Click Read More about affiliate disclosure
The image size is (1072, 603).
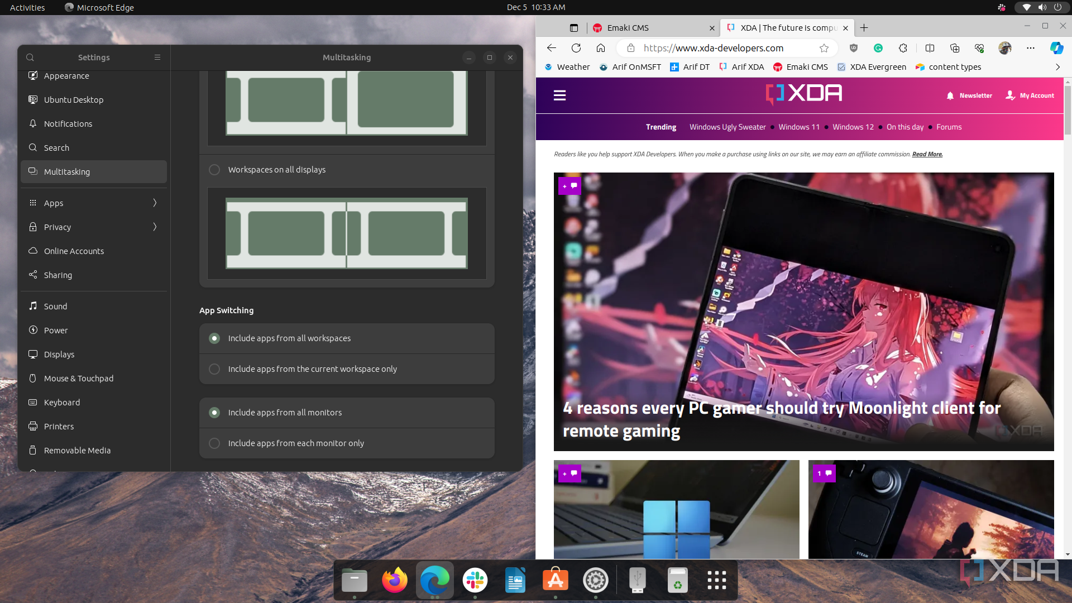[x=927, y=154]
